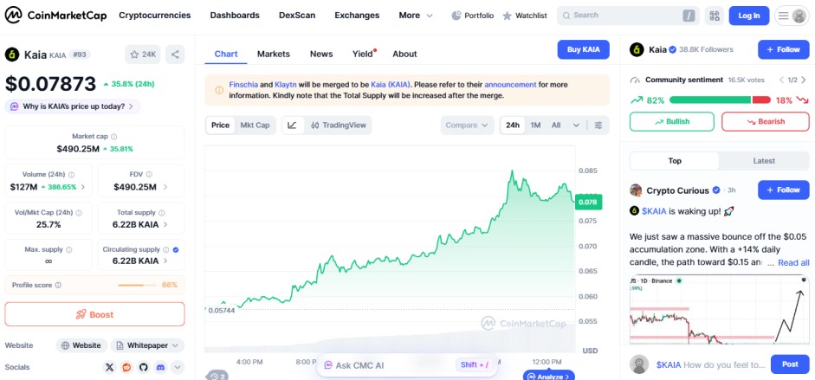The image size is (815, 380).
Task: Vote Bullish on Kaia
Action: point(671,121)
